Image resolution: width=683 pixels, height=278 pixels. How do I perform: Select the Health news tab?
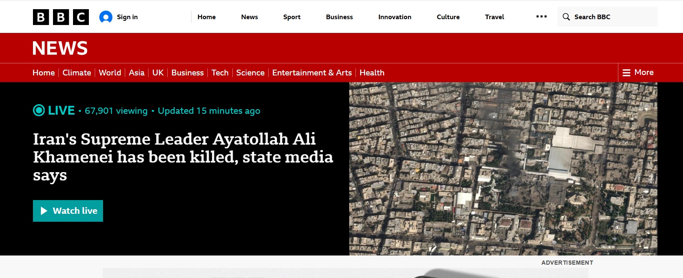click(x=372, y=73)
